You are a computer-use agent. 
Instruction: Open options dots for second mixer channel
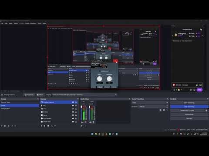pos(93,122)
